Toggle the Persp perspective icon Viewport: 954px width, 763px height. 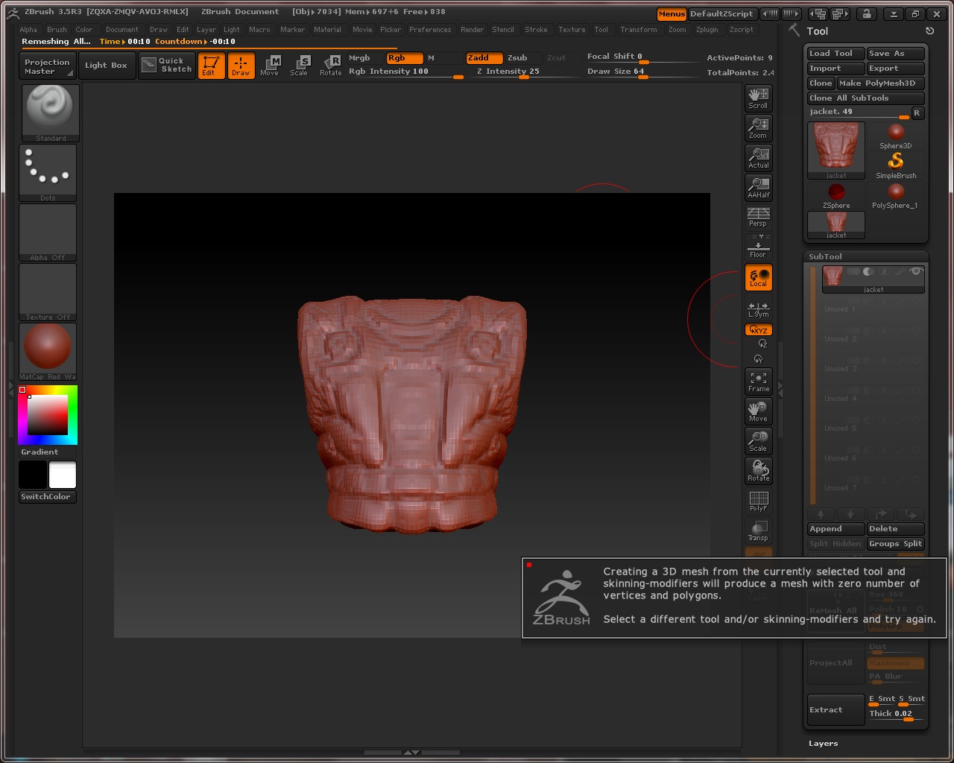pyautogui.click(x=758, y=217)
